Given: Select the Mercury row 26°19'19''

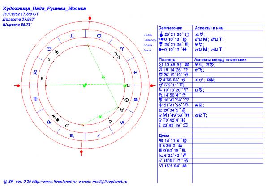Looking at the screenshot, I should 174,75.
